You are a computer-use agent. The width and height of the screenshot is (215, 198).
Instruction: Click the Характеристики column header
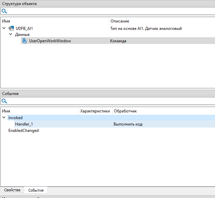(95, 111)
